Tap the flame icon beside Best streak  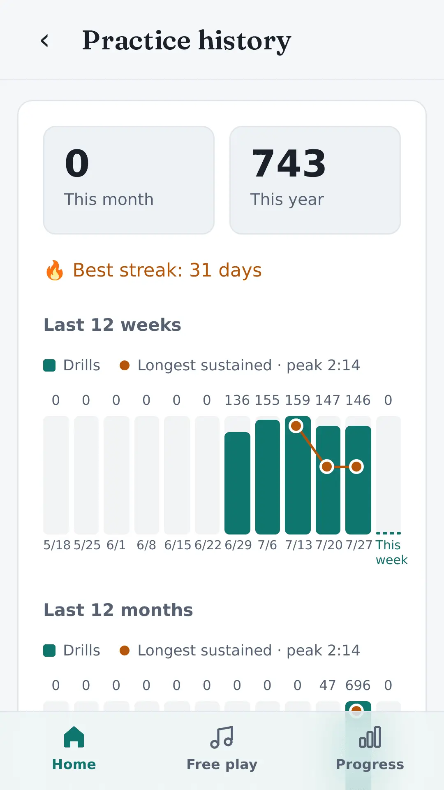coord(55,270)
